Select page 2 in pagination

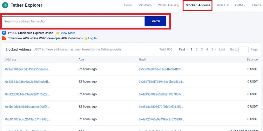point(197,49)
